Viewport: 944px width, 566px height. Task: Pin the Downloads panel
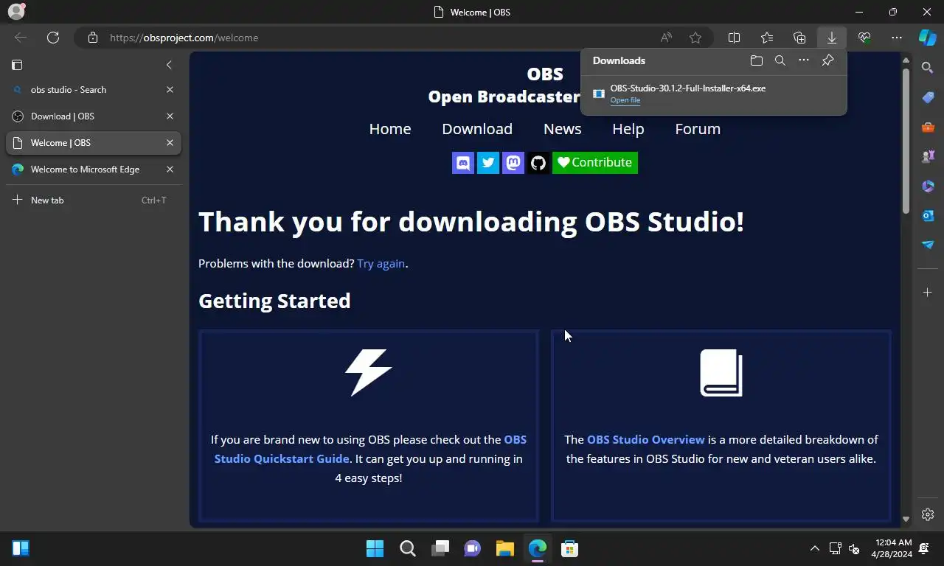click(827, 60)
